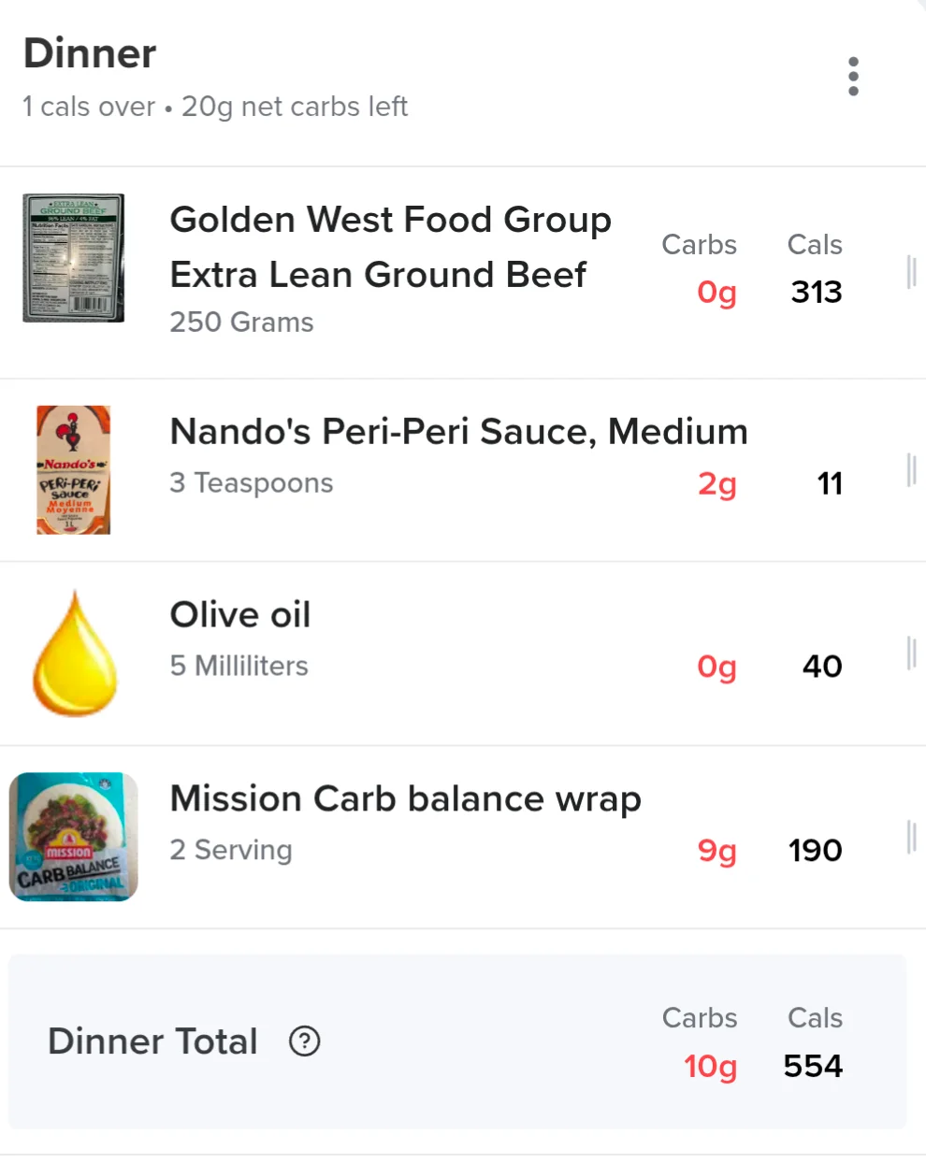
Task: Tap the 3 Teaspoons serving amount
Action: 252,483
